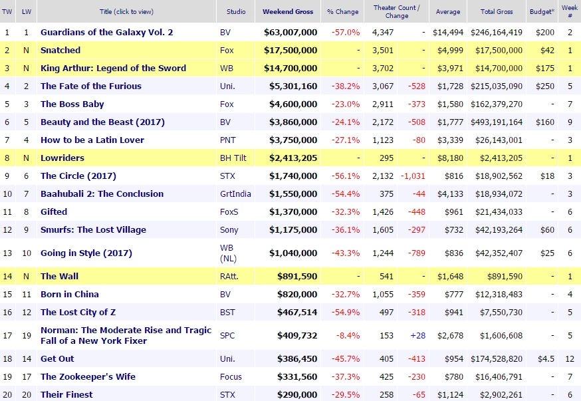The height and width of the screenshot is (401, 581).
Task: Open the Get Out movie link
Action: coord(57,358)
